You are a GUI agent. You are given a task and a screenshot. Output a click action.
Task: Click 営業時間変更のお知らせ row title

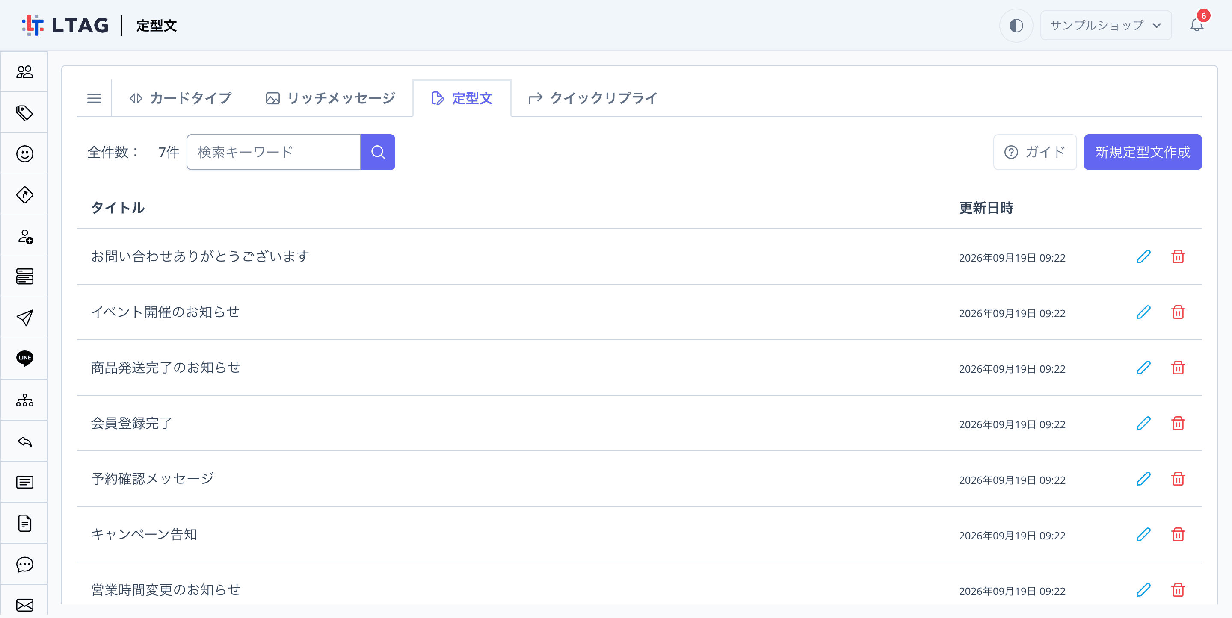166,590
